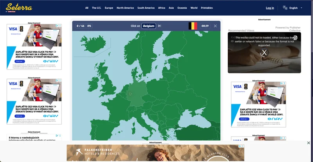This screenshot has width=313, height=162.
Task: Click 'Zistiť viac' in second left ad
Action: 20,116
